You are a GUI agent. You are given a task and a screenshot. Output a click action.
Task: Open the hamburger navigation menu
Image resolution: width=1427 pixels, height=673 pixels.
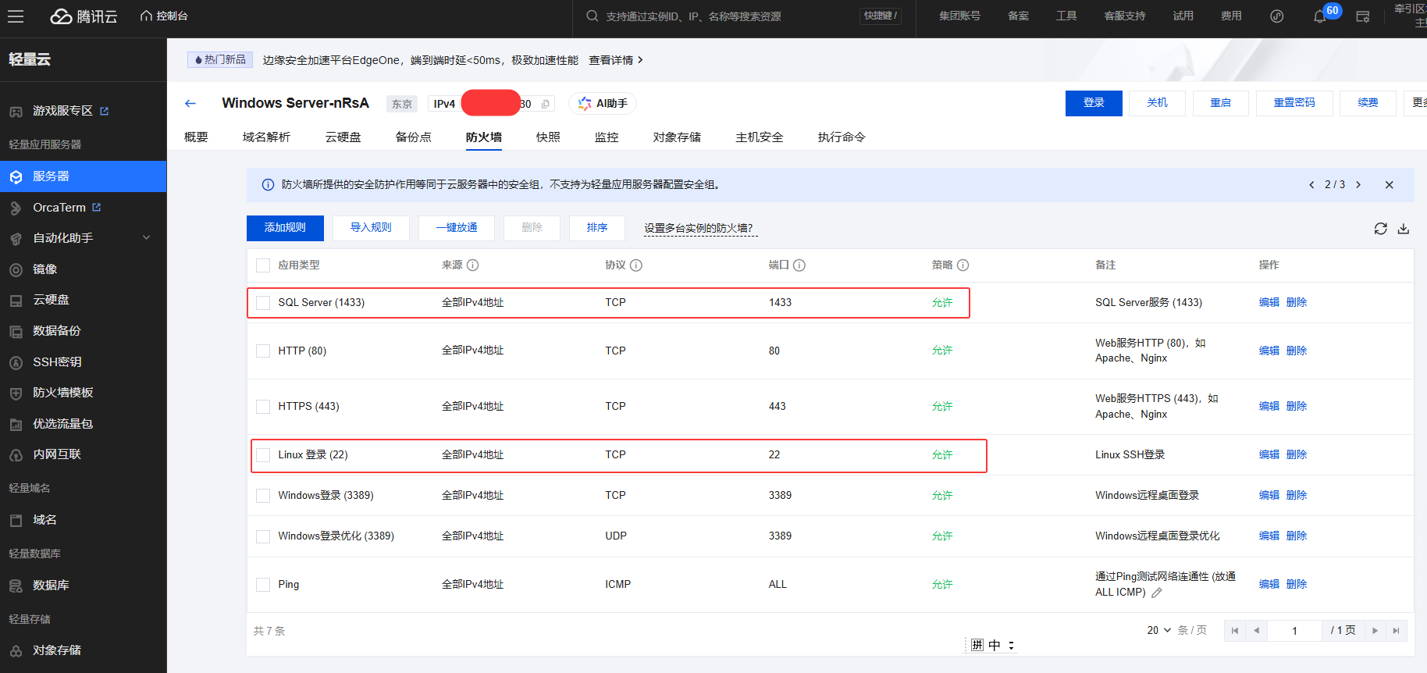coord(15,16)
